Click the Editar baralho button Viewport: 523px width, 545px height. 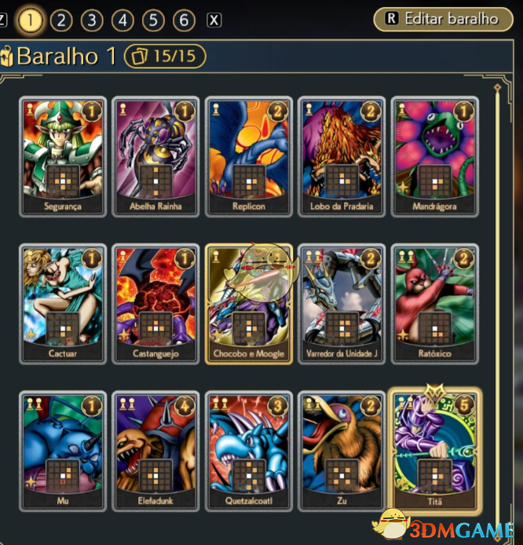(x=443, y=19)
